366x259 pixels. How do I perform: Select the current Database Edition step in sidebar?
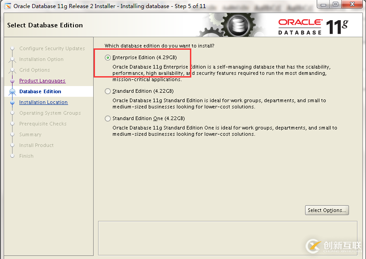click(40, 91)
